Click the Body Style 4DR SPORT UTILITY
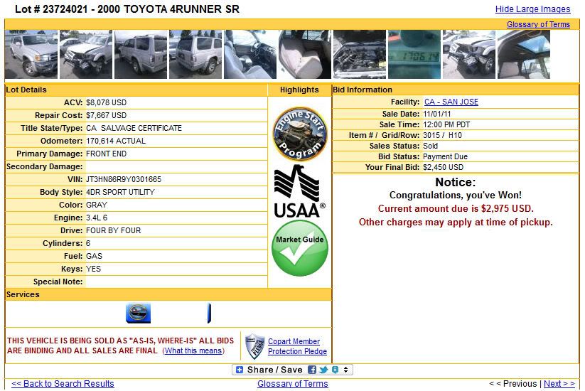The width and height of the screenshot is (585, 391). click(x=120, y=192)
